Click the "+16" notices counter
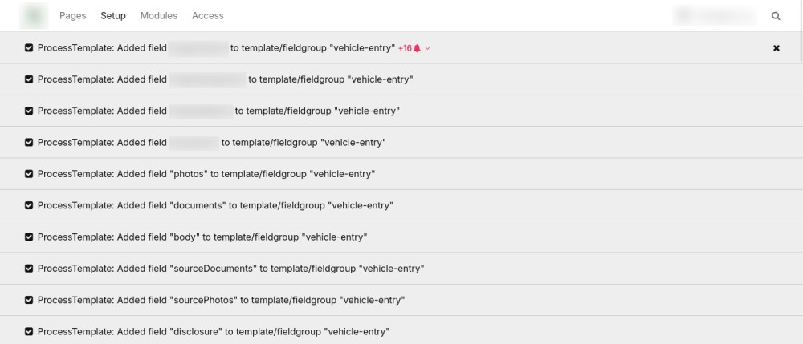Viewport: 803px width, 344px height. [405, 48]
